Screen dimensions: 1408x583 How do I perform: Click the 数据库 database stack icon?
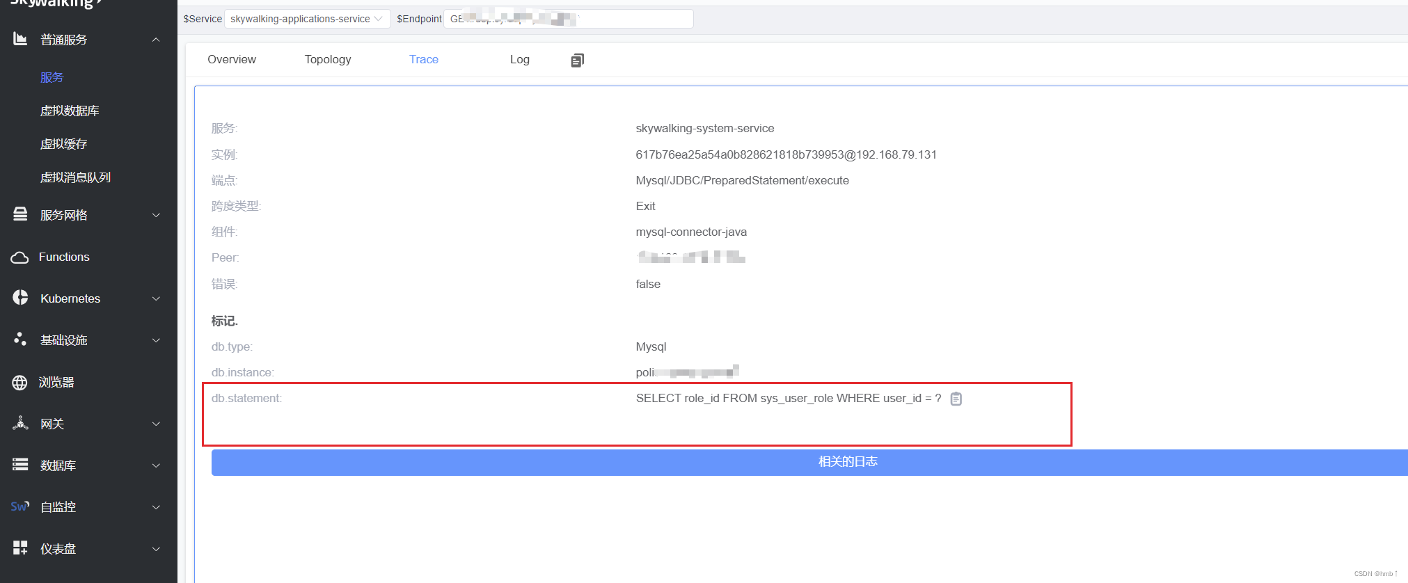coord(20,465)
